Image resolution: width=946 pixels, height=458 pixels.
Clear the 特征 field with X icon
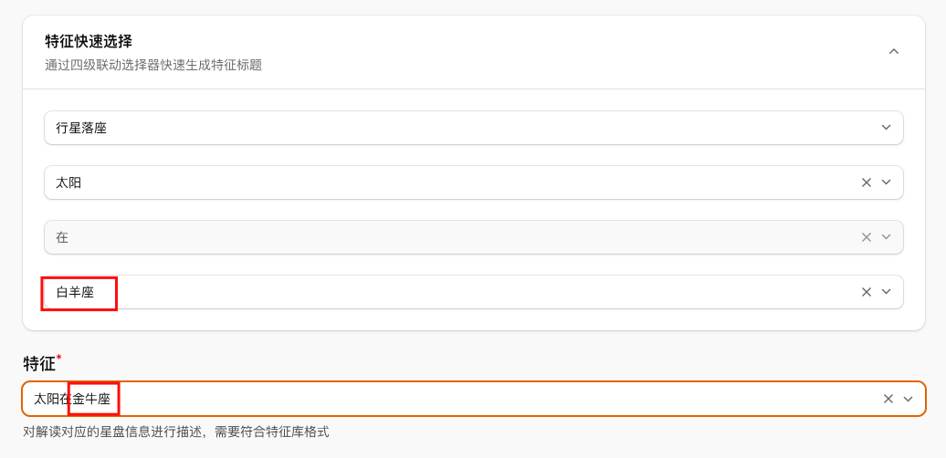888,399
